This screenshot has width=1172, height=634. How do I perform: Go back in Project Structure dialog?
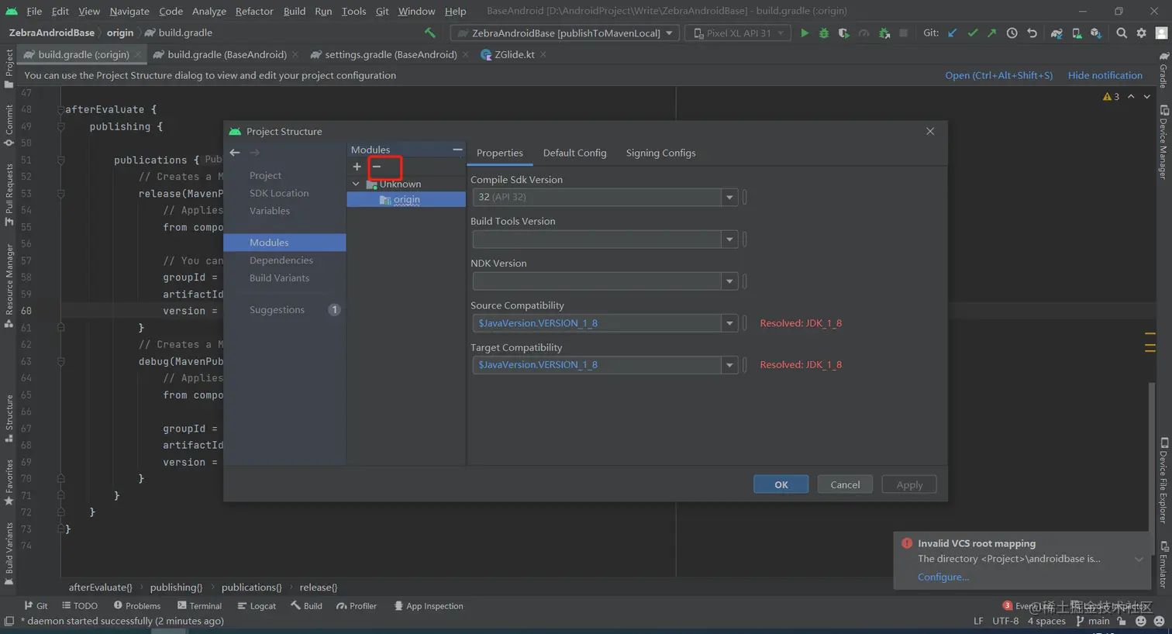[235, 153]
